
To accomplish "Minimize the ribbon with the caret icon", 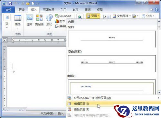I will (152, 10).
